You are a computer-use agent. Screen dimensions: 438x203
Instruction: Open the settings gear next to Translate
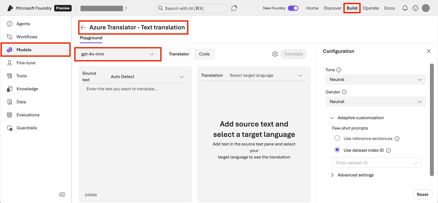[x=275, y=54]
